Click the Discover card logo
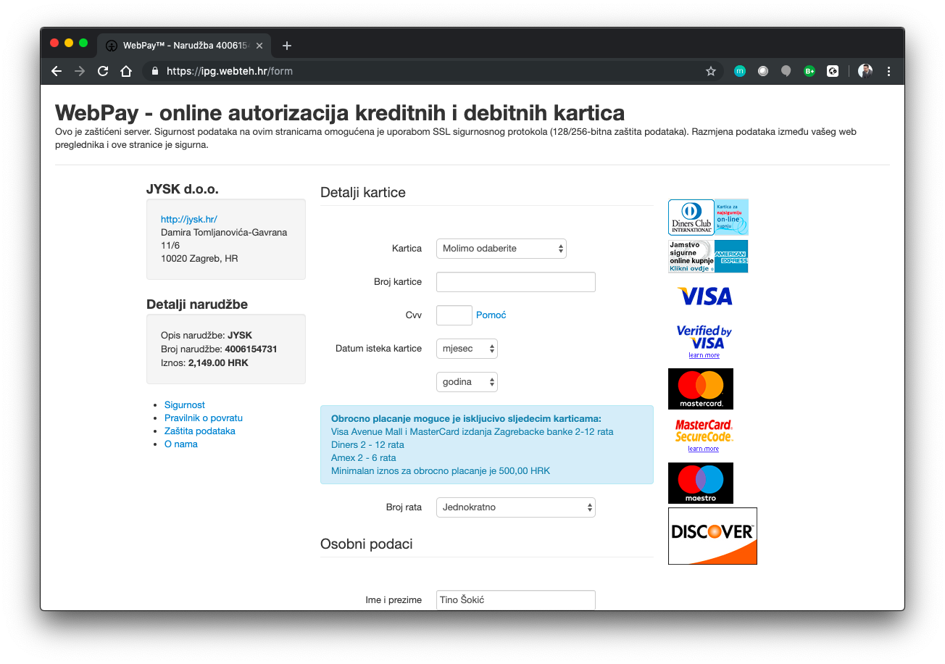The width and height of the screenshot is (945, 664). [x=712, y=536]
